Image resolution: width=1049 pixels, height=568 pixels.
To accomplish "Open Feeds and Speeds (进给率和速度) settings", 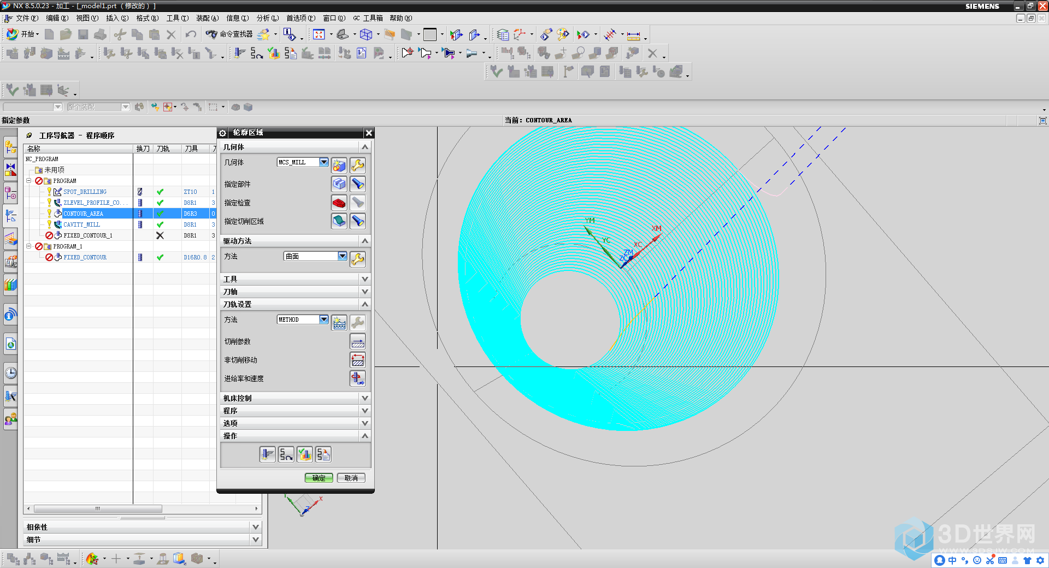I will pos(357,378).
